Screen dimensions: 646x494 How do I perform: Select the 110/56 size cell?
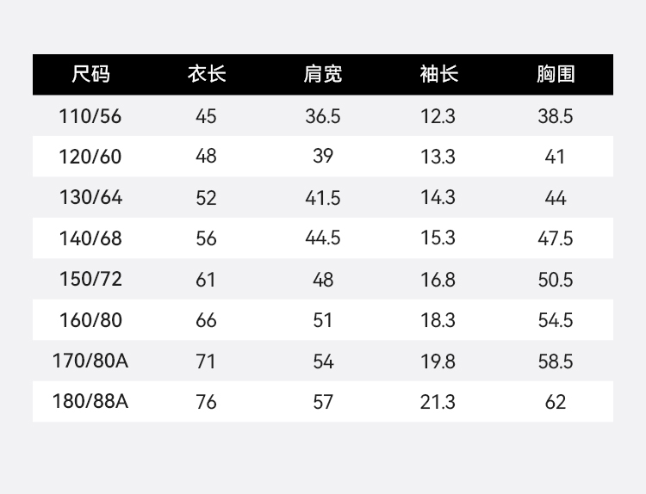90,116
